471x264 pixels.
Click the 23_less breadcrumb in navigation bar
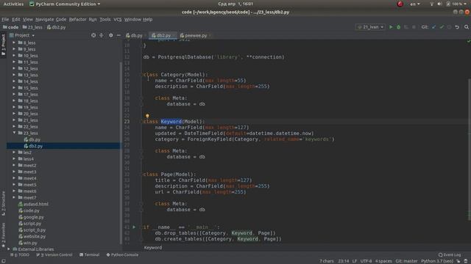click(x=32, y=27)
